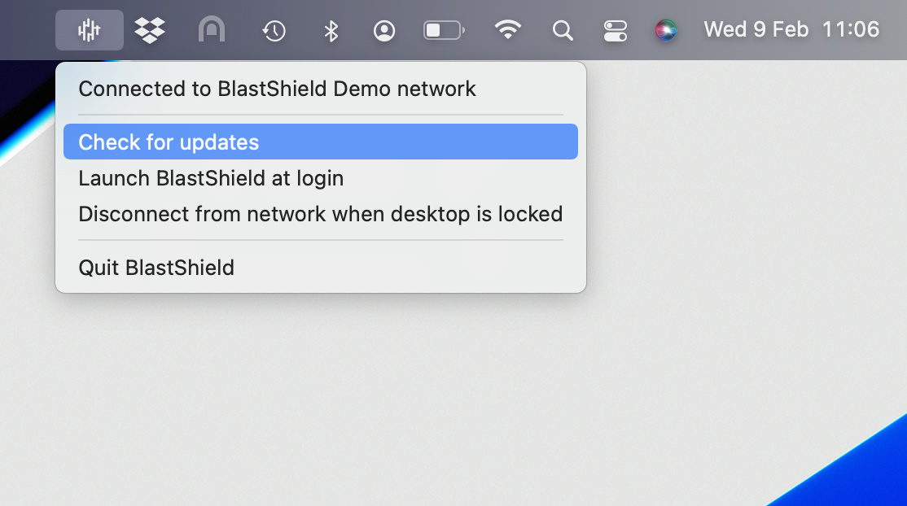Screen dimensions: 907x506
Task: Open the Wi-Fi status menu
Action: 508,29
